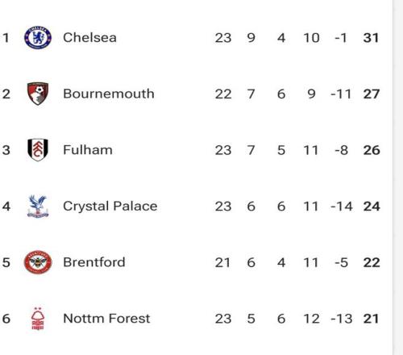Viewport: 403px width, 355px height.
Task: Click Chelsea's 31 points total
Action: point(371,38)
